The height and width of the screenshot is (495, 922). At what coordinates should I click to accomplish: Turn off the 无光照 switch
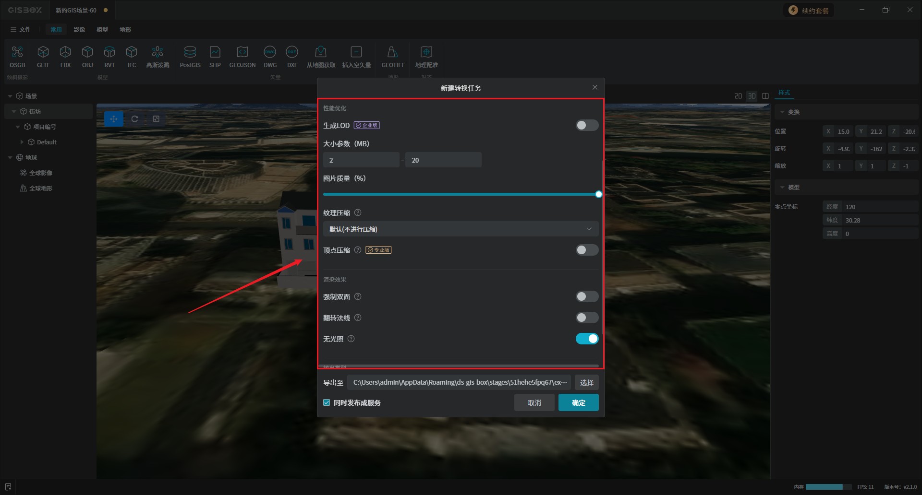point(587,339)
